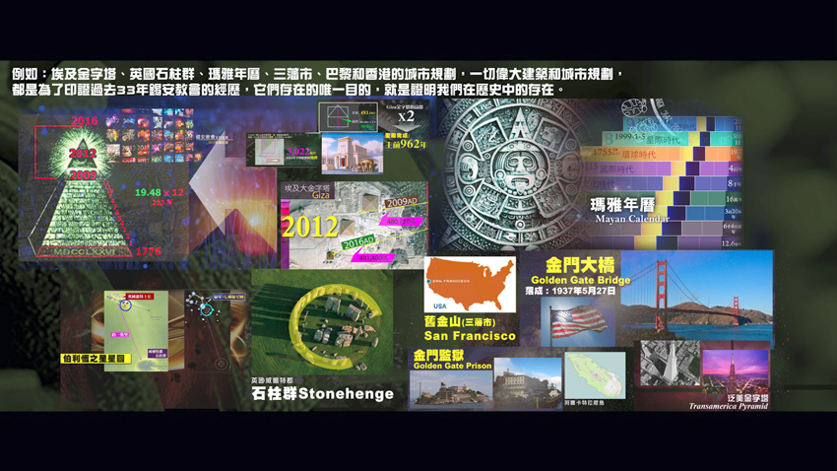The height and width of the screenshot is (471, 837).
Task: Click the '1999-1-5 星際時代' chart row
Action: 672,139
